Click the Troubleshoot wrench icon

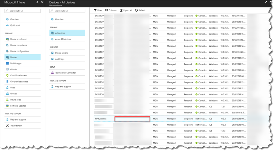pos(7,126)
